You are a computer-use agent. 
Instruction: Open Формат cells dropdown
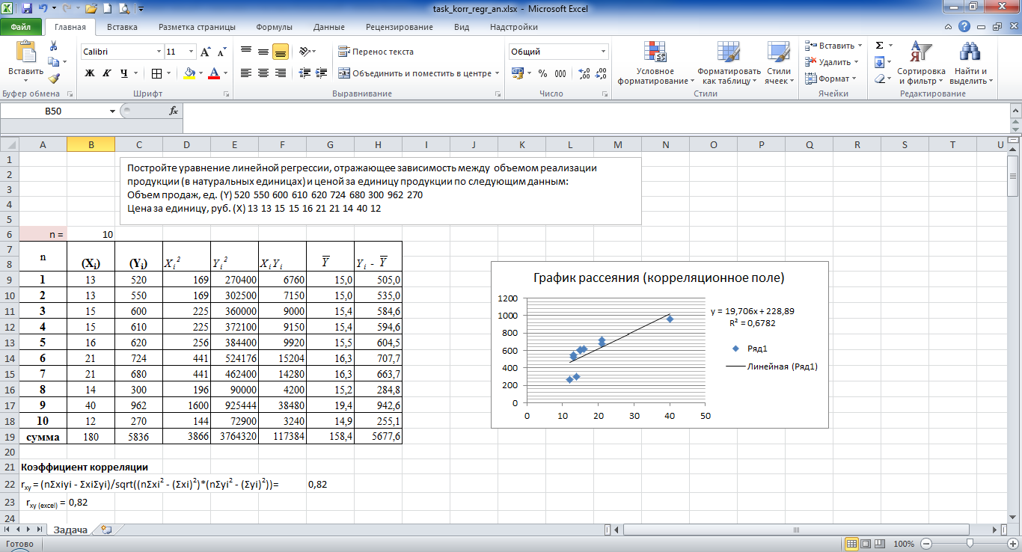[830, 79]
